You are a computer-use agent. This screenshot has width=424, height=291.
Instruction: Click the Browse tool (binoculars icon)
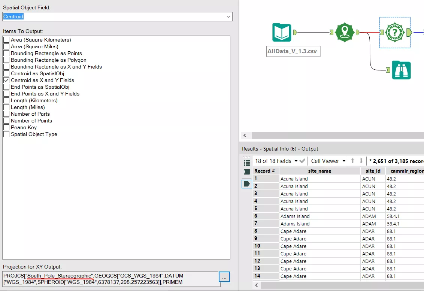(x=401, y=70)
